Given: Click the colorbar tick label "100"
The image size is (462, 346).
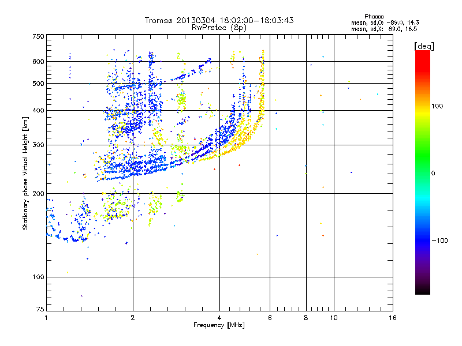Looking at the screenshot, I should (x=437, y=106).
